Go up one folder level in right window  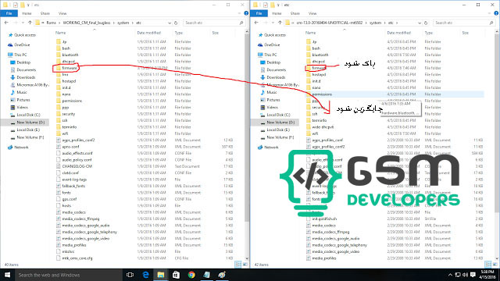click(280, 23)
